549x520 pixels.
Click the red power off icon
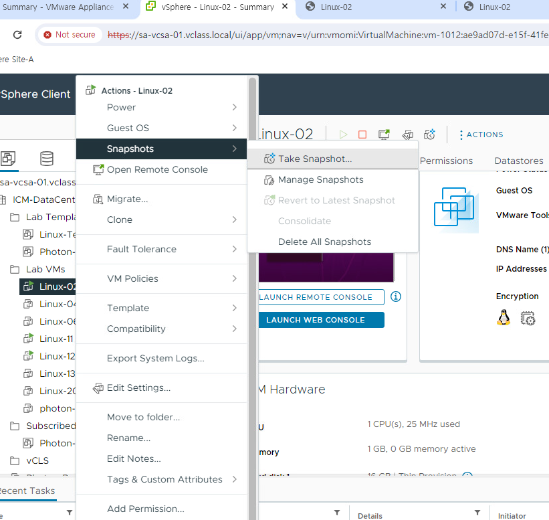[362, 135]
